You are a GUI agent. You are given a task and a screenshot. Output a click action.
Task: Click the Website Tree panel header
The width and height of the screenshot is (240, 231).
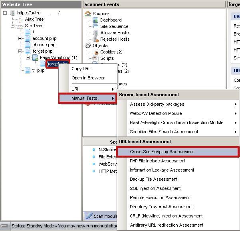tap(41, 4)
